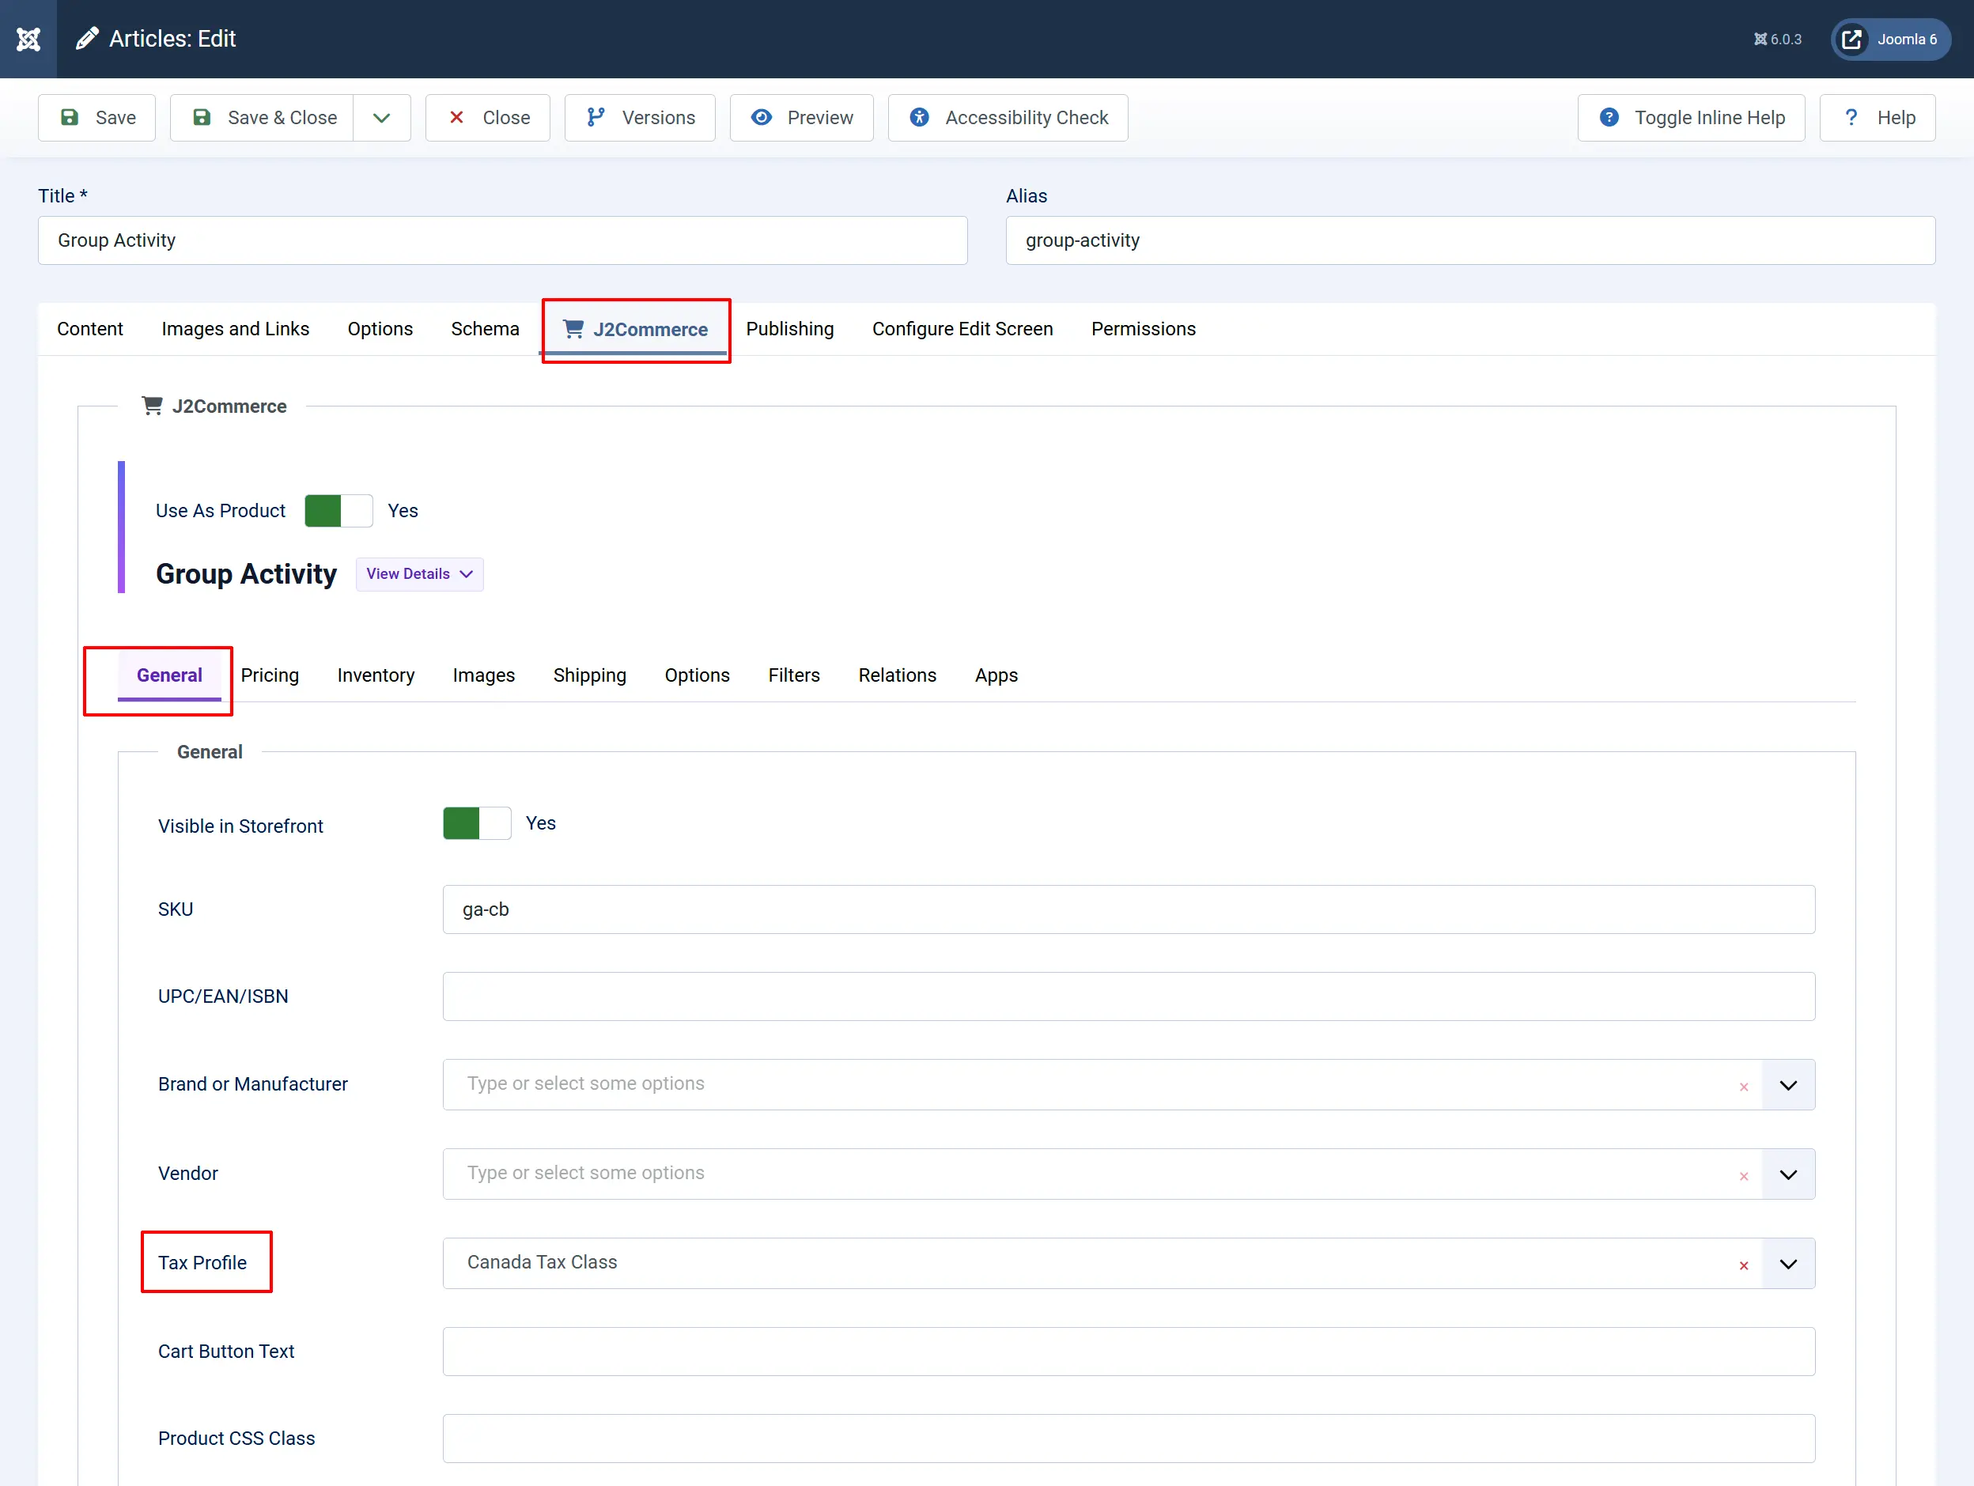Image resolution: width=1974 pixels, height=1486 pixels.
Task: Open the Inventory tab
Action: [376, 675]
